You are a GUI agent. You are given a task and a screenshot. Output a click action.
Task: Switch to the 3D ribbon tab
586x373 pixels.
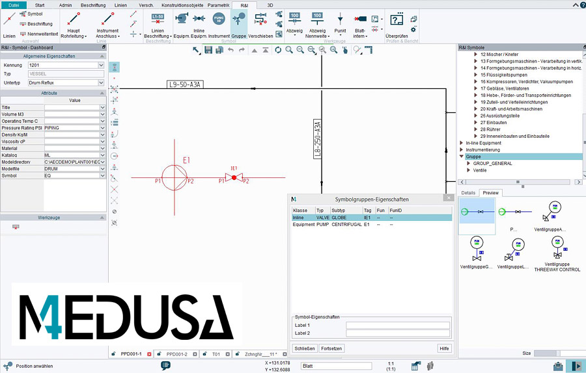pyautogui.click(x=270, y=5)
